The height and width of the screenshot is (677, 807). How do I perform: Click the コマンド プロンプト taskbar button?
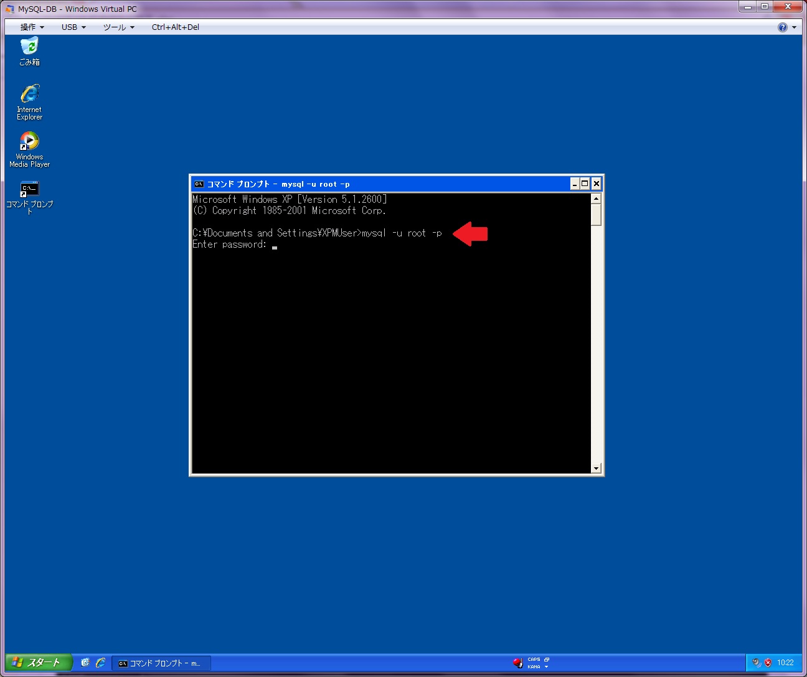click(162, 663)
